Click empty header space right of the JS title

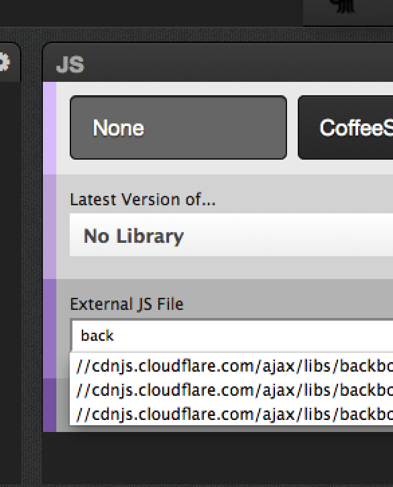pyautogui.click(x=239, y=64)
